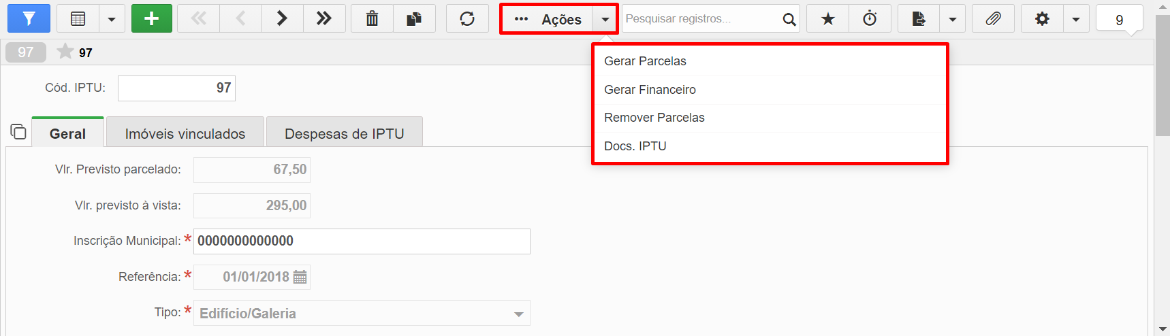The image size is (1170, 336).
Task: Open attachments via the paperclip icon
Action: [x=994, y=18]
